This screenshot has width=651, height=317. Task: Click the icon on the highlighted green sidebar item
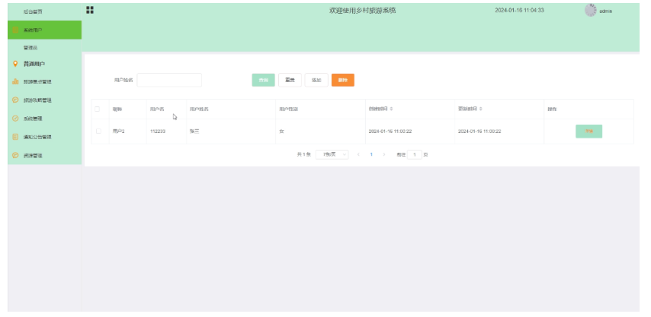coord(15,30)
